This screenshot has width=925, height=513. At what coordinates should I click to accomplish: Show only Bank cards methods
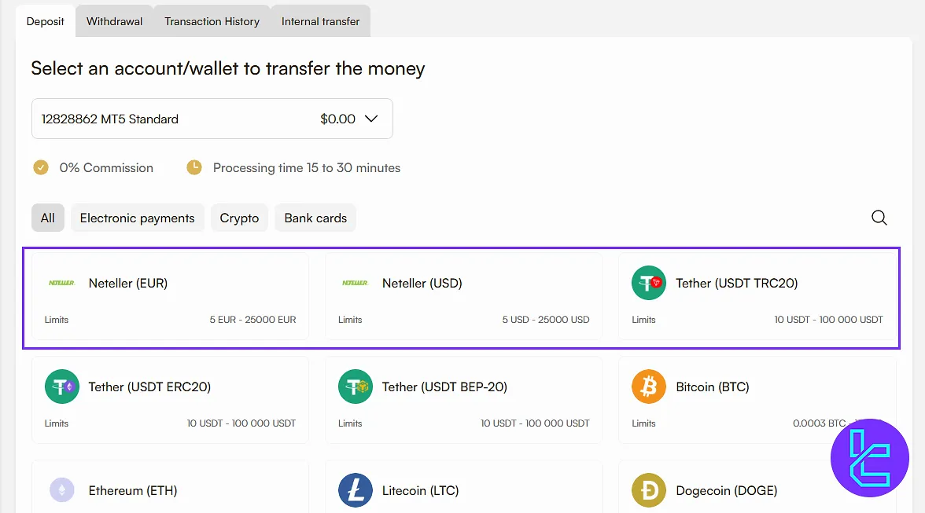(315, 218)
